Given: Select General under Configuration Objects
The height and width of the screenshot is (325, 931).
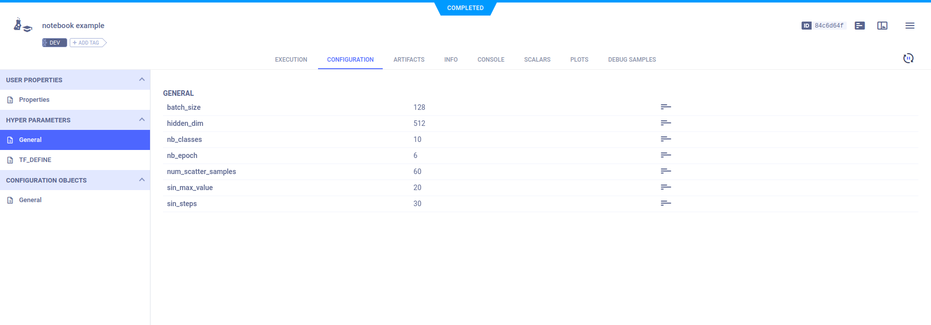Looking at the screenshot, I should pos(30,200).
